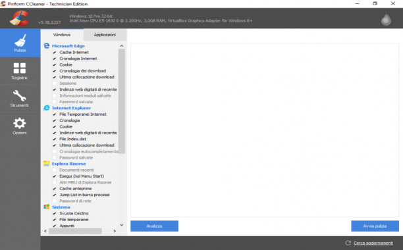Image resolution: width=403 pixels, height=250 pixels.
Task: Open the Opzioni settings gear
Action: (x=20, y=126)
